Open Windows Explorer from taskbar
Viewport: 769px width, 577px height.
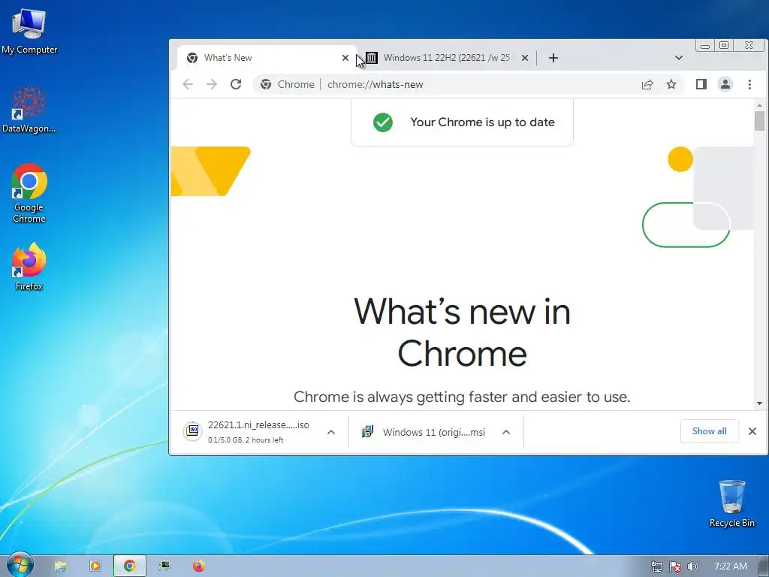[x=60, y=566]
